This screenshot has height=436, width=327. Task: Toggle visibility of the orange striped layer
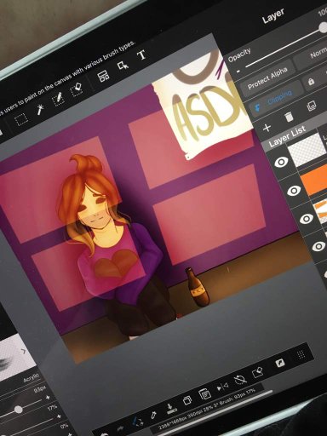tap(307, 219)
